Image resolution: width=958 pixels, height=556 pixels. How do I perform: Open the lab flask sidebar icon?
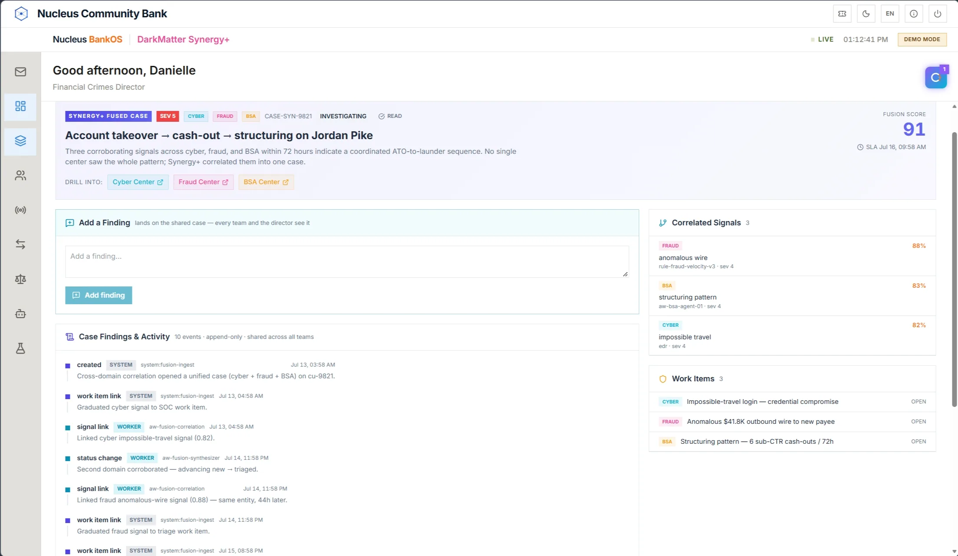[x=20, y=348]
